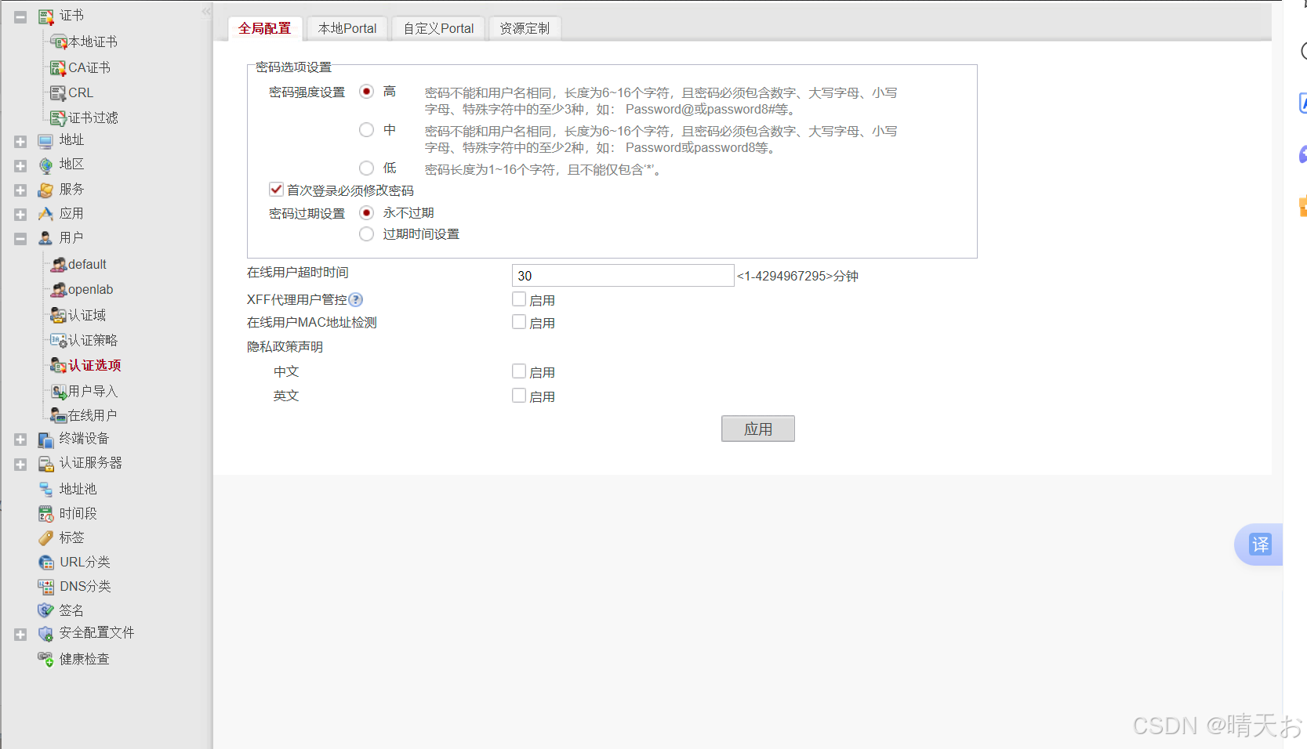
Task: Click the 地址池 icon
Action: coord(45,489)
